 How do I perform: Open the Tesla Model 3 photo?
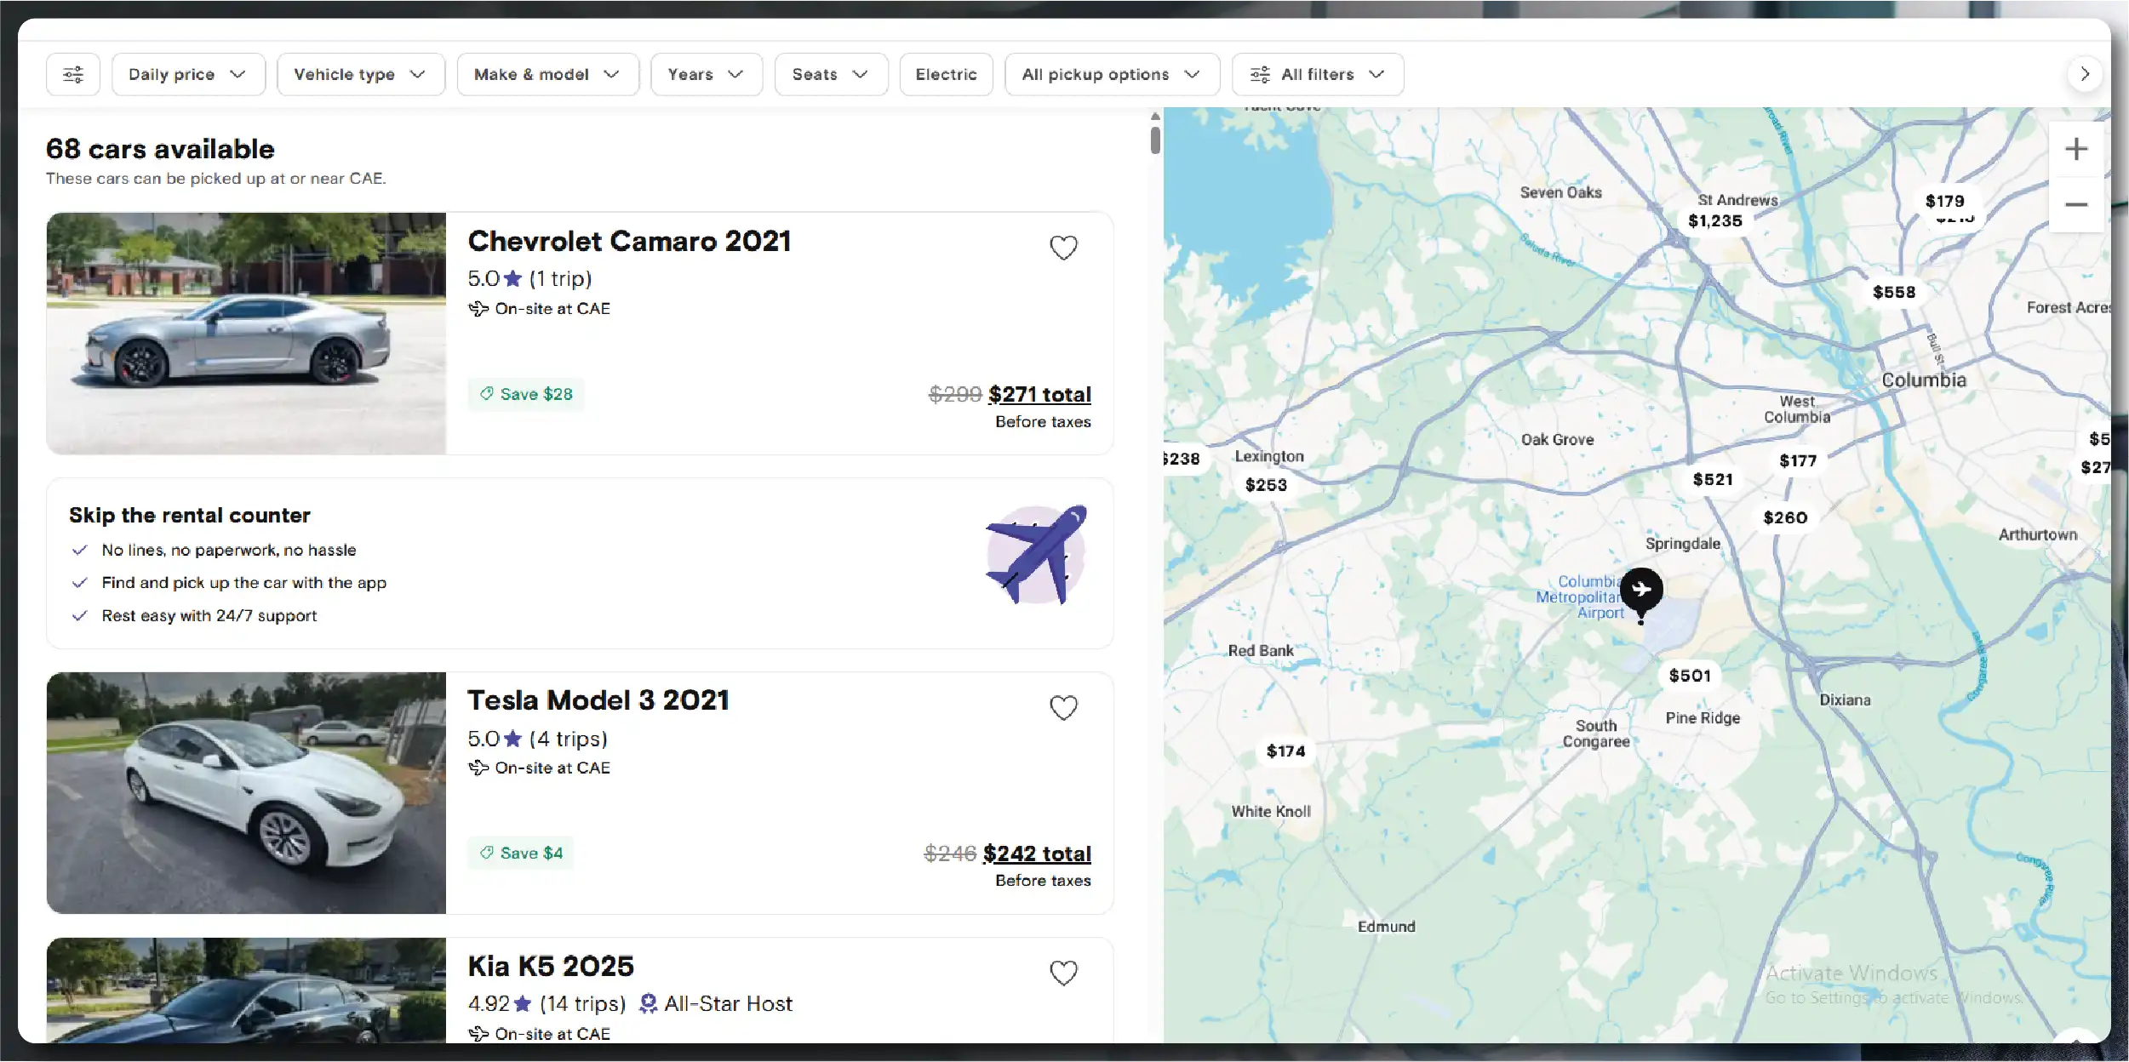(x=246, y=793)
